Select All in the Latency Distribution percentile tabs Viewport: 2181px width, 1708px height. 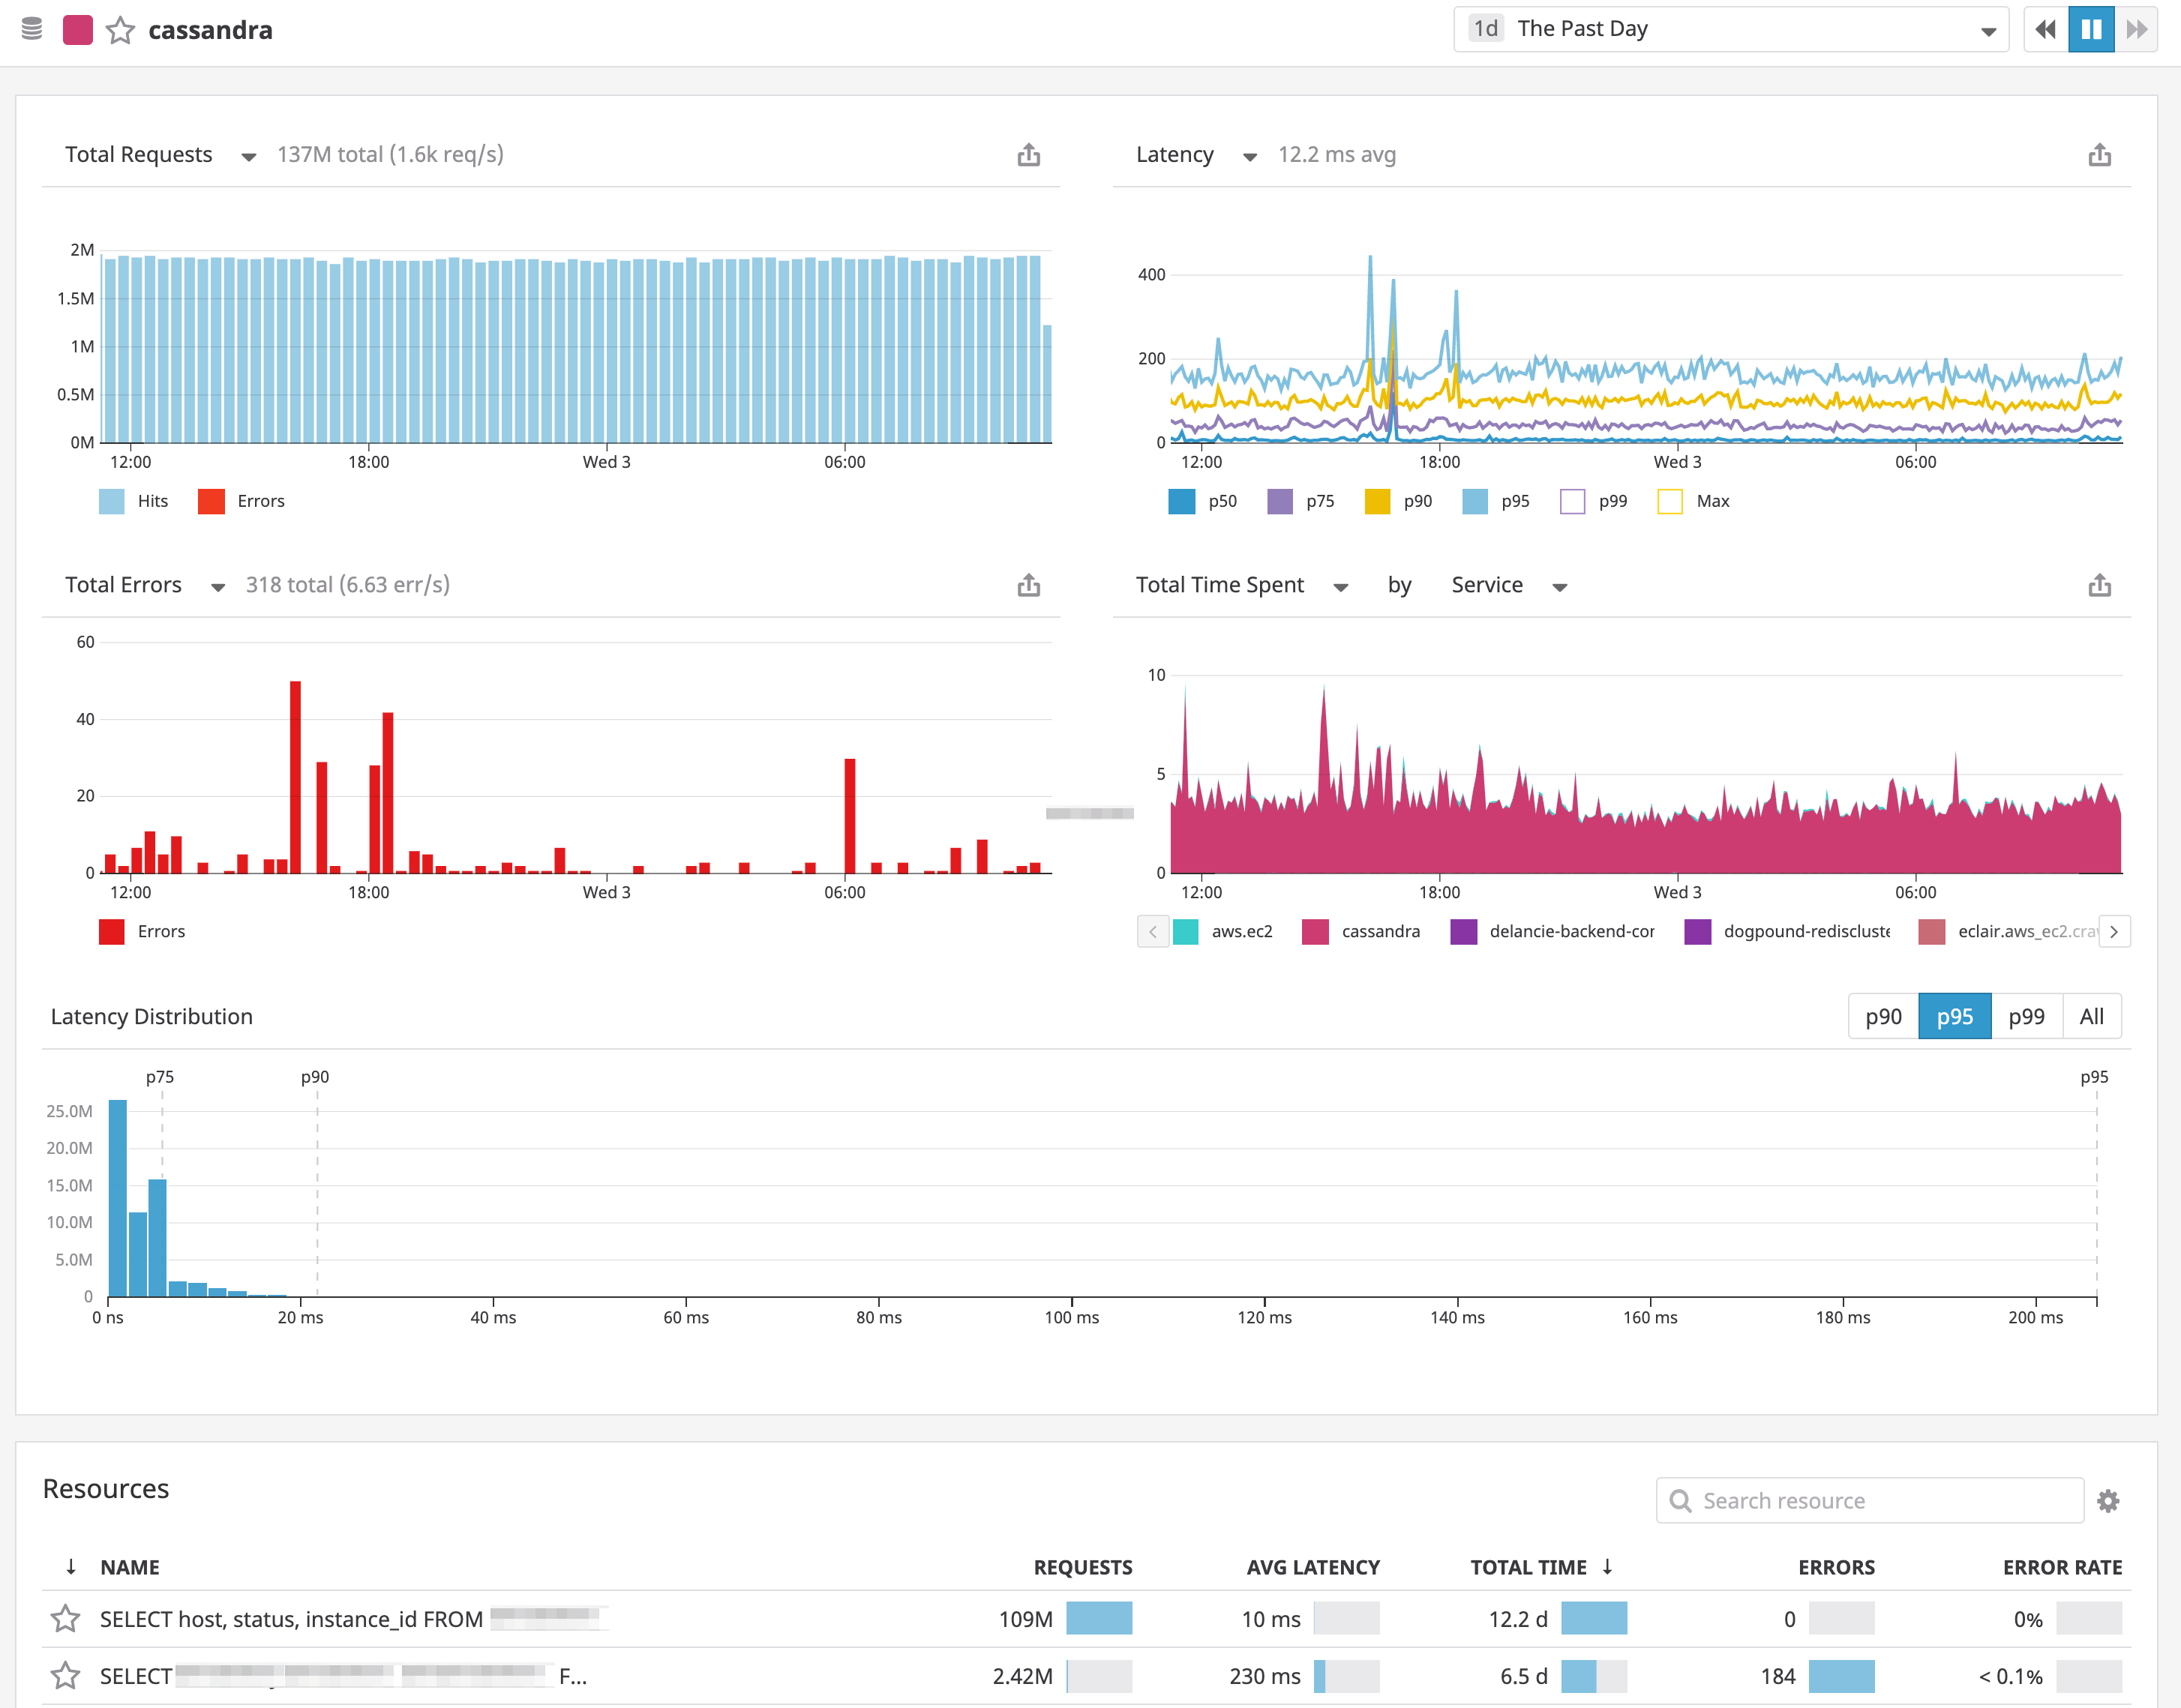[2092, 1016]
